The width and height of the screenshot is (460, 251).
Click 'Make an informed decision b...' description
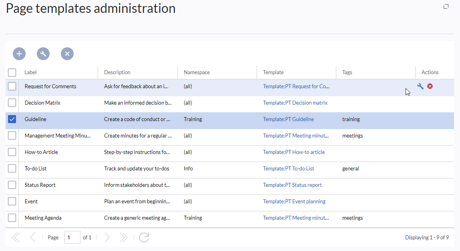coord(138,103)
